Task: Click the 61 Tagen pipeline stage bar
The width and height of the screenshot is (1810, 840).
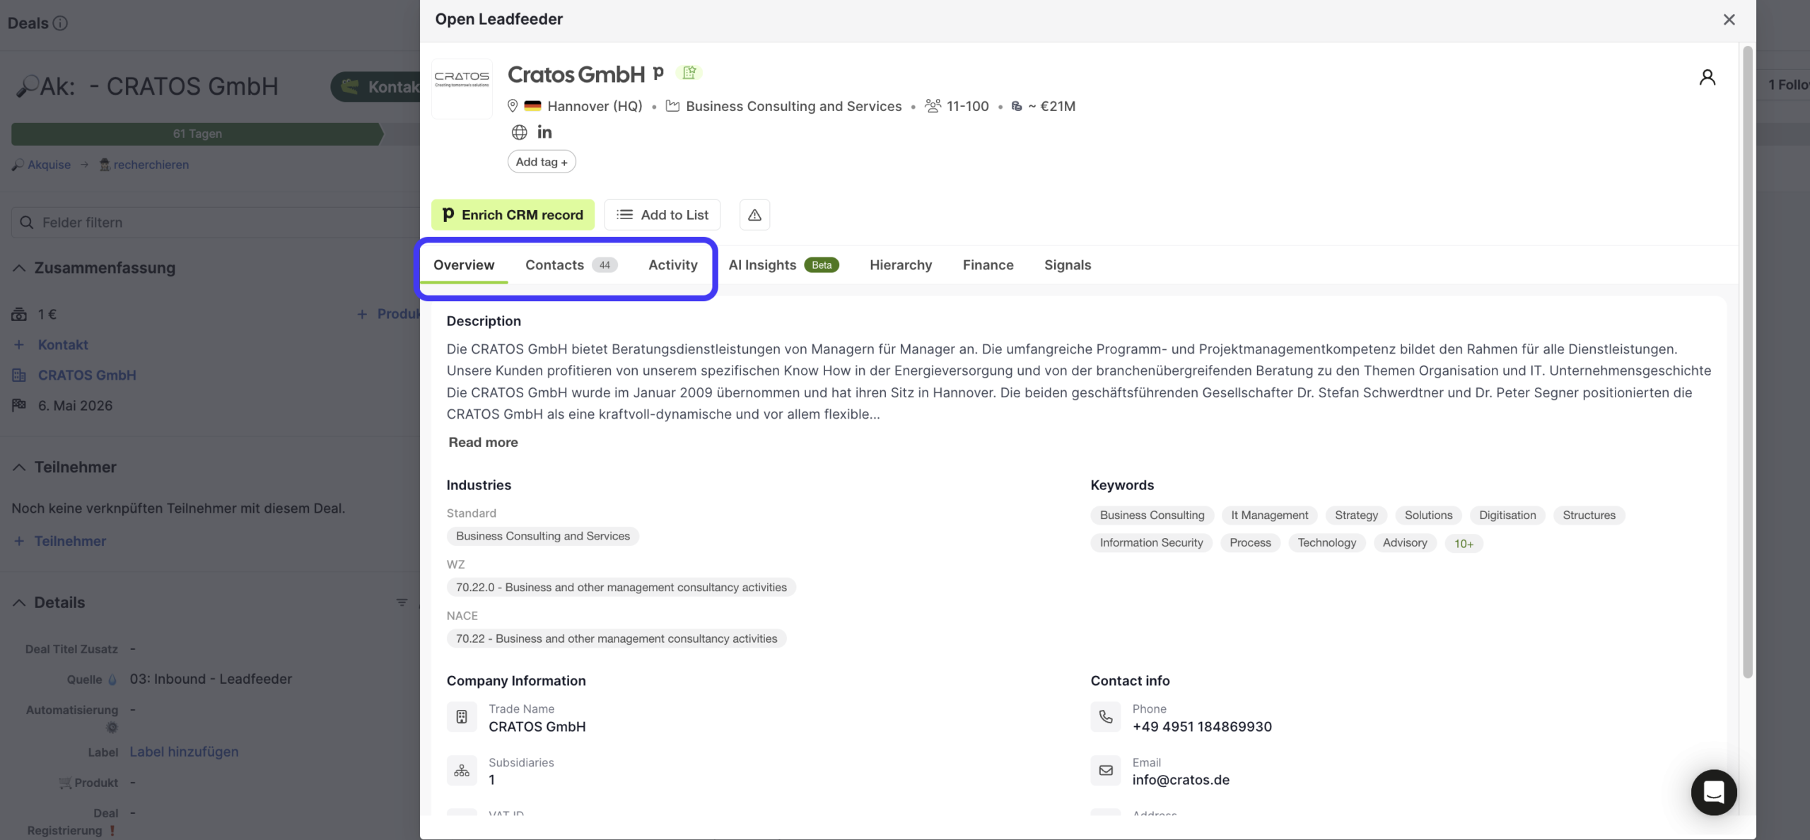Action: 197,134
